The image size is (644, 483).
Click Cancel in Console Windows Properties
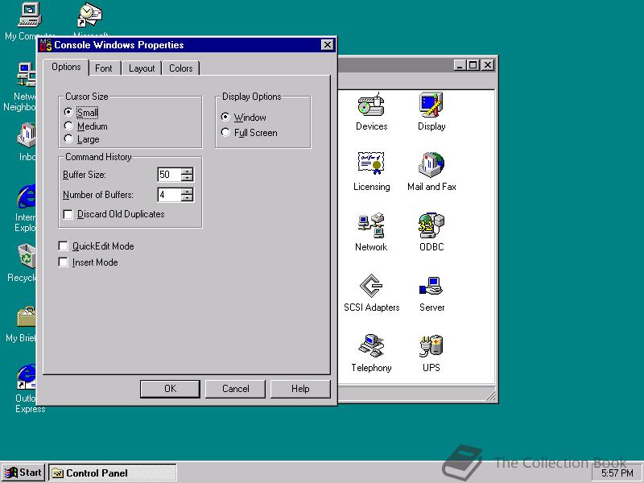point(235,389)
